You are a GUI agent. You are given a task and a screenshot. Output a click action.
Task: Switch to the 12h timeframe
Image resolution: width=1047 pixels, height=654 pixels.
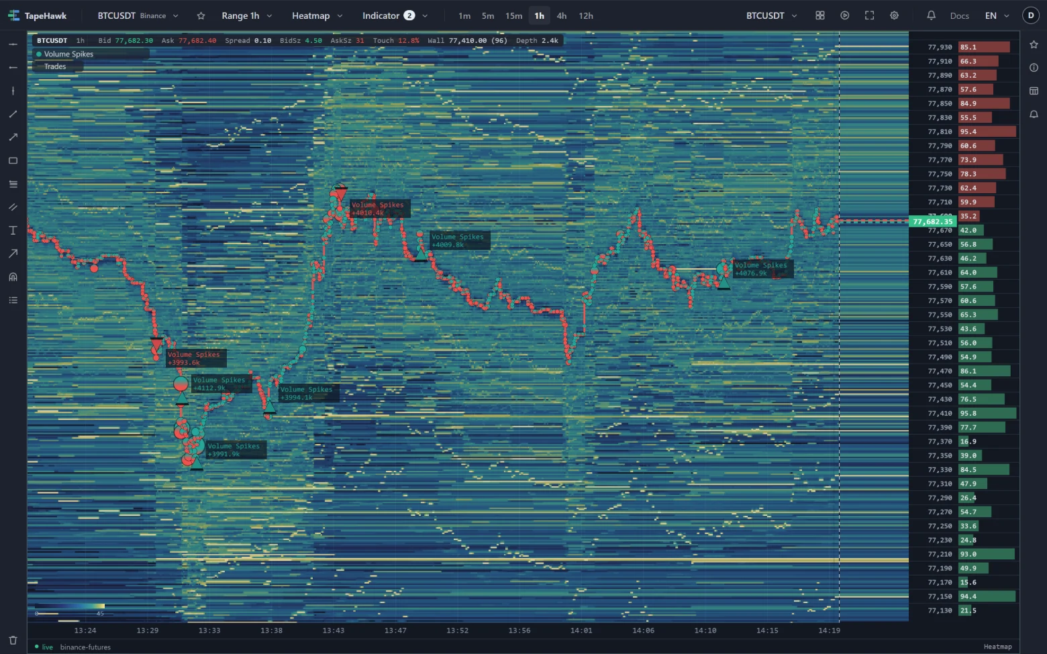pyautogui.click(x=586, y=15)
